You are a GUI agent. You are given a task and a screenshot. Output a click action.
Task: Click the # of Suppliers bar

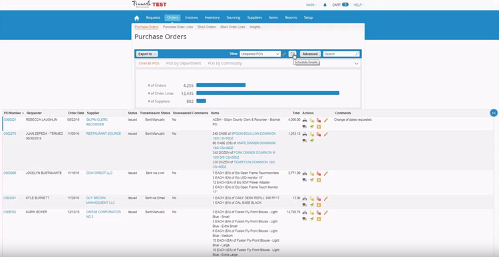pos(201,101)
